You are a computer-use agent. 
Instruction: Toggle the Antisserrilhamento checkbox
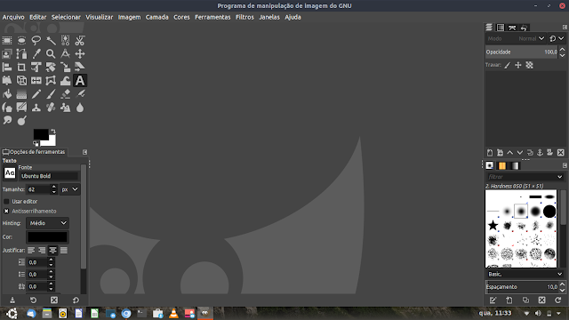[6, 212]
